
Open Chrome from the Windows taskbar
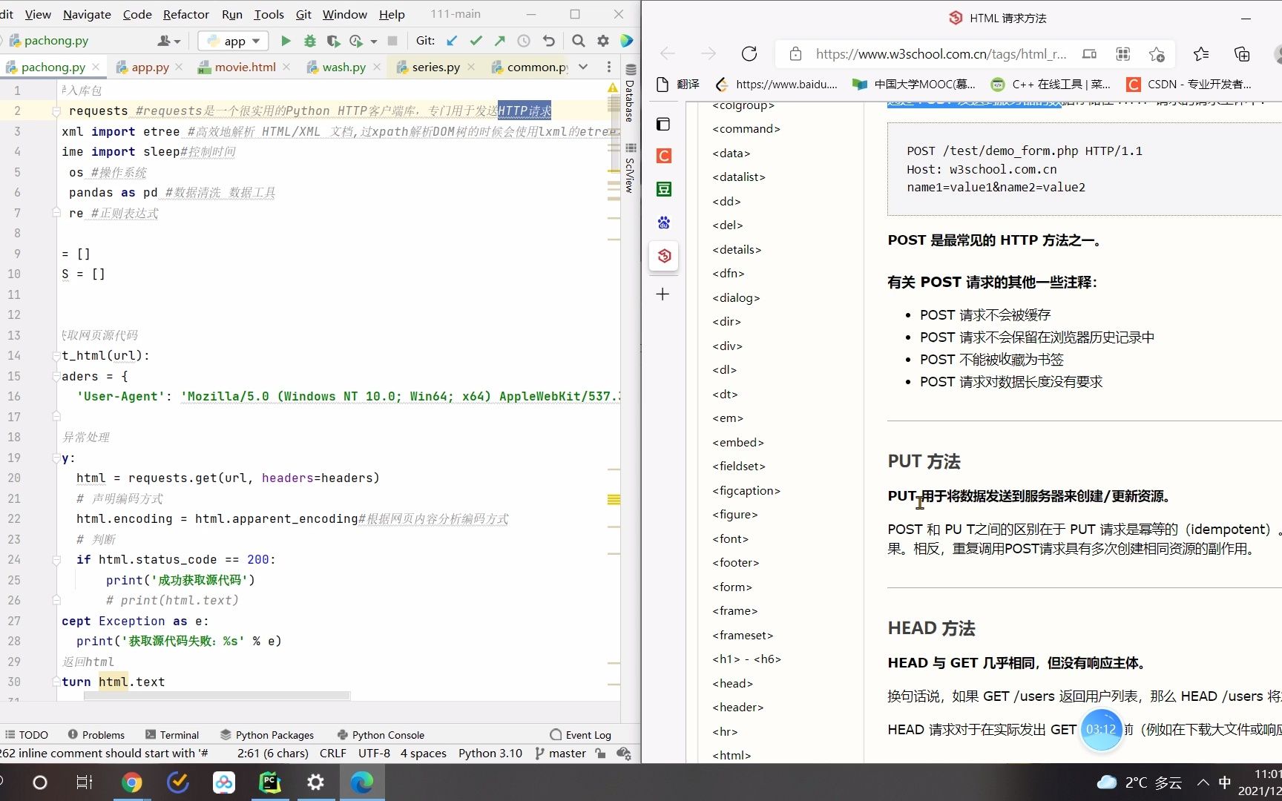[131, 782]
